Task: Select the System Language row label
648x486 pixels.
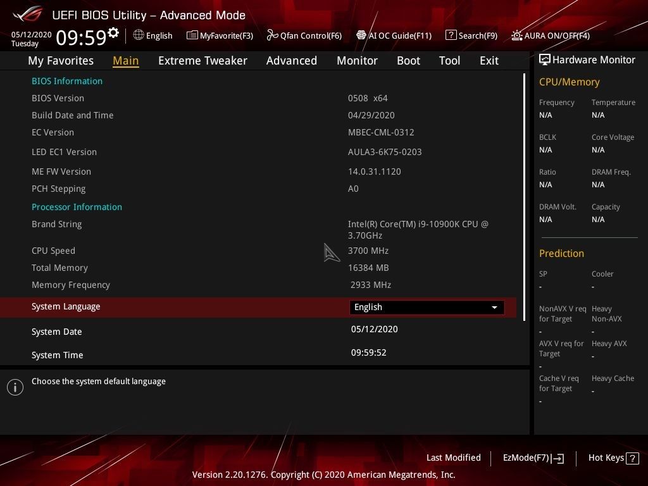Action: tap(66, 307)
